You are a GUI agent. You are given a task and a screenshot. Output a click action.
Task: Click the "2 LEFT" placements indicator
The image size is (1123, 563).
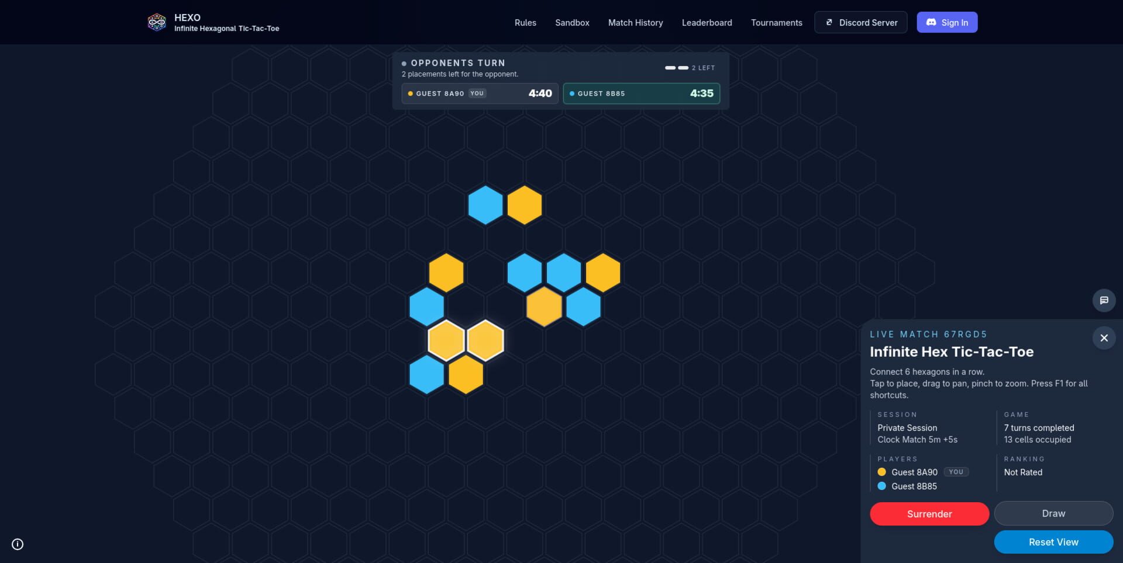pos(690,68)
